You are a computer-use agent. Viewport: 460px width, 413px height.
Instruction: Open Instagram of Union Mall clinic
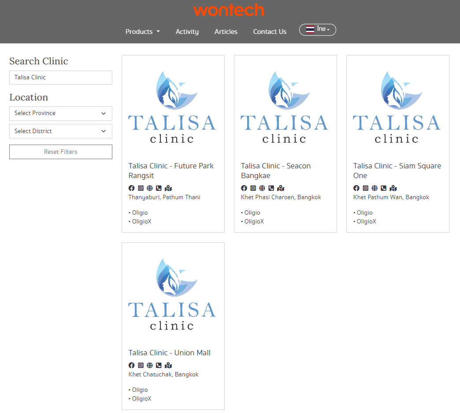(x=141, y=365)
